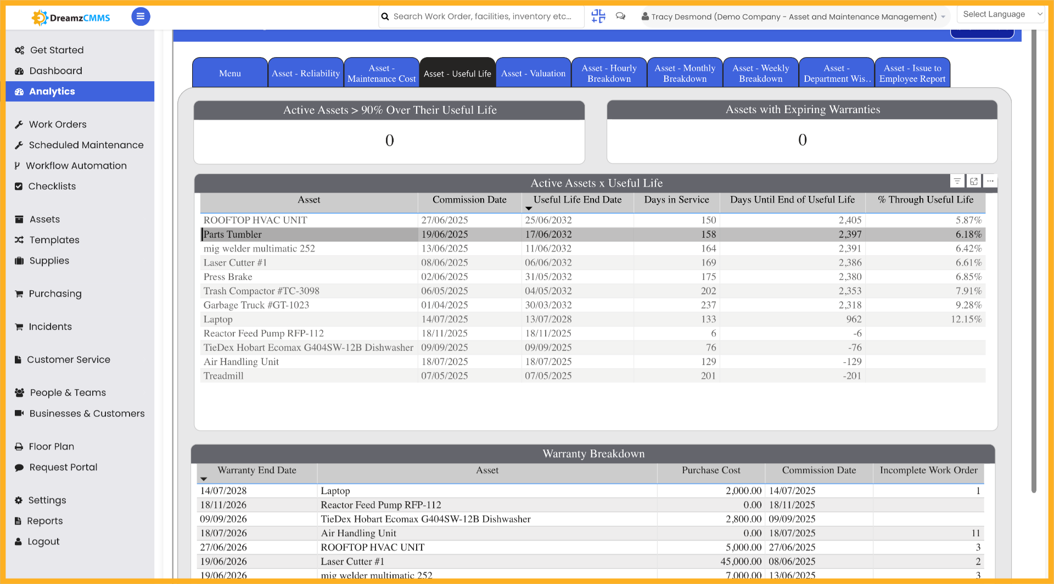Switch to the Asset - Valuation tab
The height and width of the screenshot is (584, 1054).
pyautogui.click(x=533, y=72)
